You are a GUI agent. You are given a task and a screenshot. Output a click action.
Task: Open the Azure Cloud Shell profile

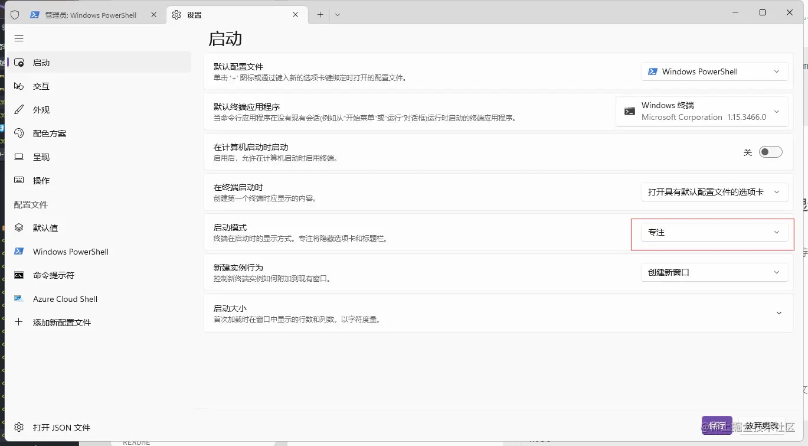(x=65, y=298)
